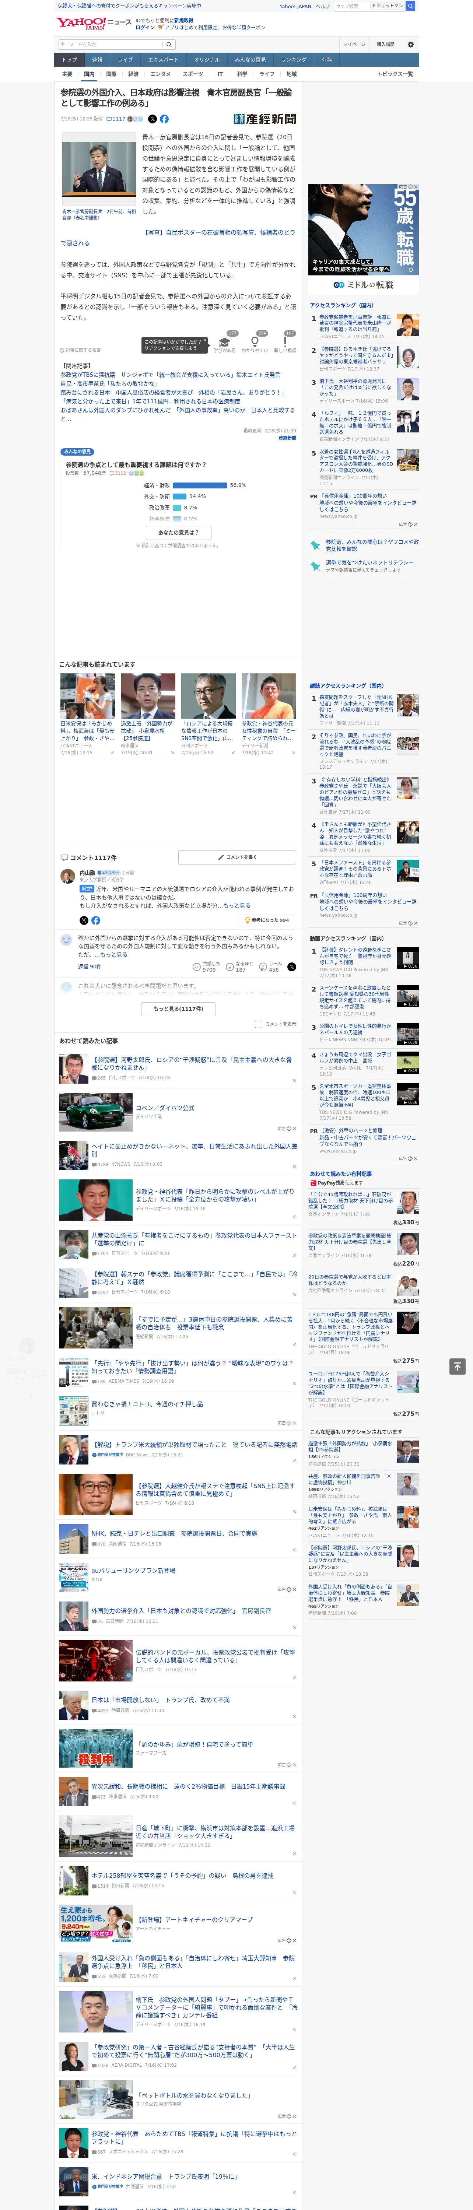The image size is (473, 2210).
Task: Click なるほど on the second comment
Action: [239, 967]
